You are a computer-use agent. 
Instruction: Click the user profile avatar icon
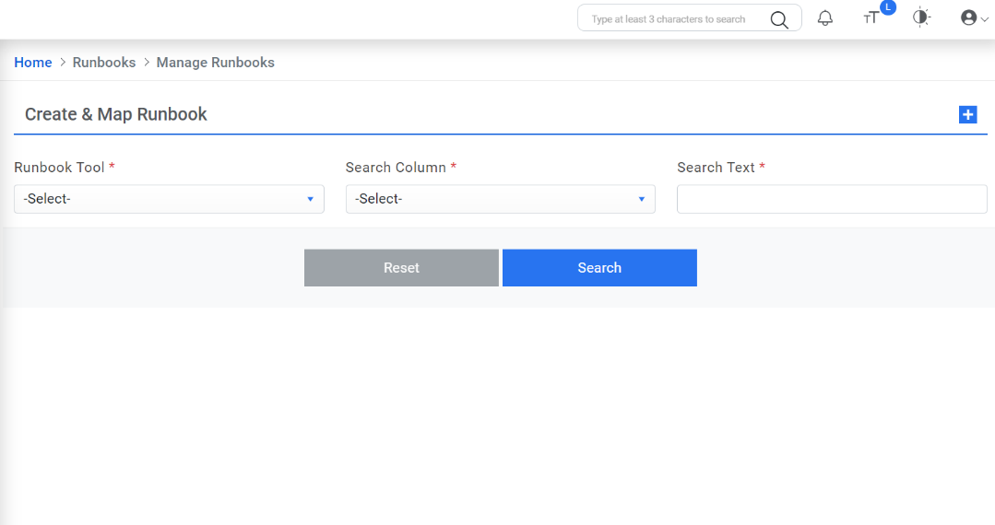968,17
